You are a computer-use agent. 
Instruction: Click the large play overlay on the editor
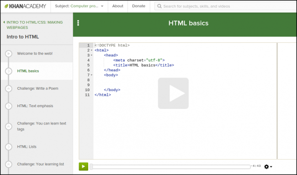(x=173, y=93)
